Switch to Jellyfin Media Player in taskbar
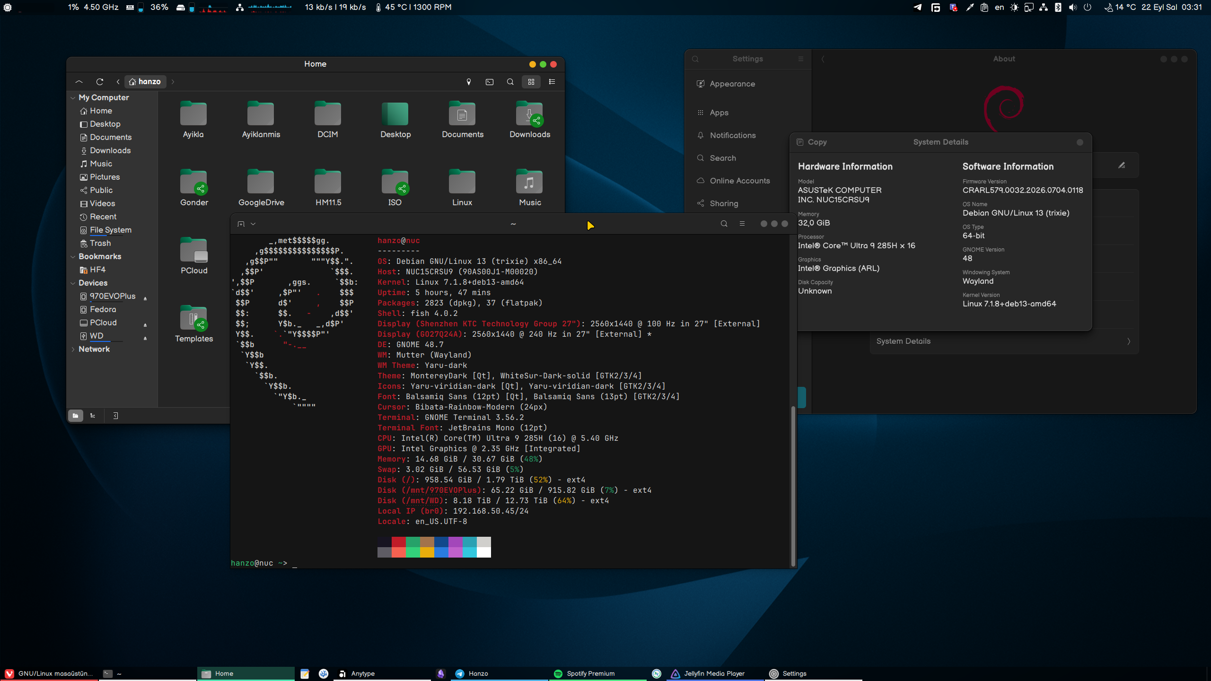Image resolution: width=1211 pixels, height=681 pixels. click(x=715, y=673)
